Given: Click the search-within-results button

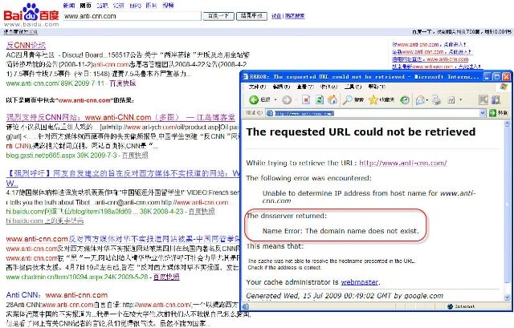Looking at the screenshot, I should click(251, 16).
